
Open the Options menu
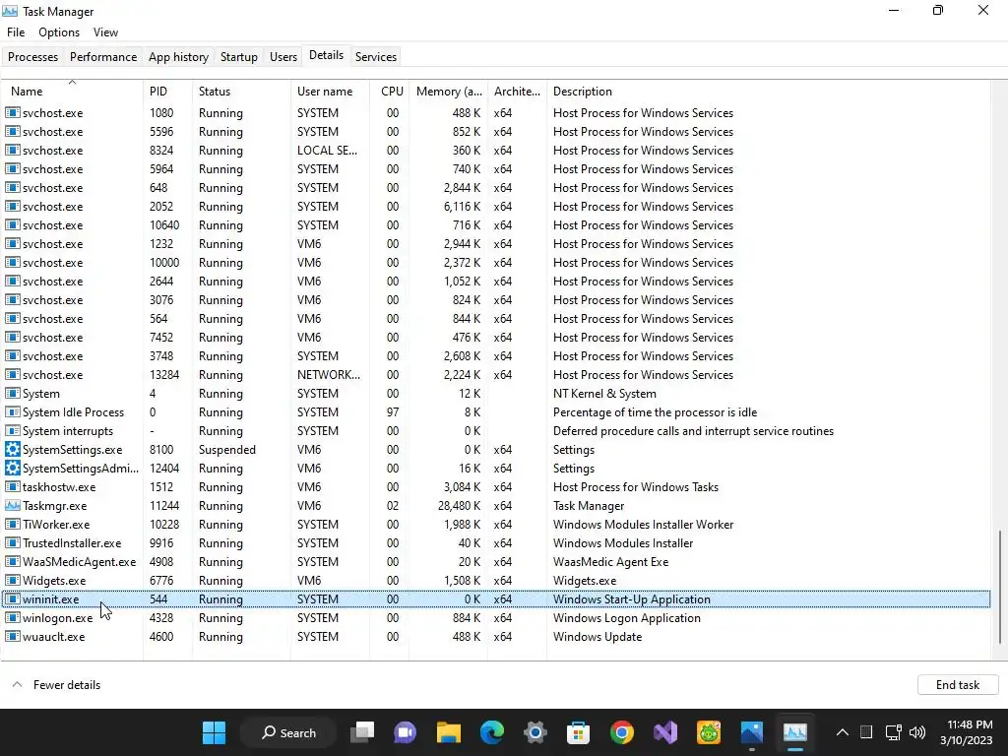pos(59,32)
